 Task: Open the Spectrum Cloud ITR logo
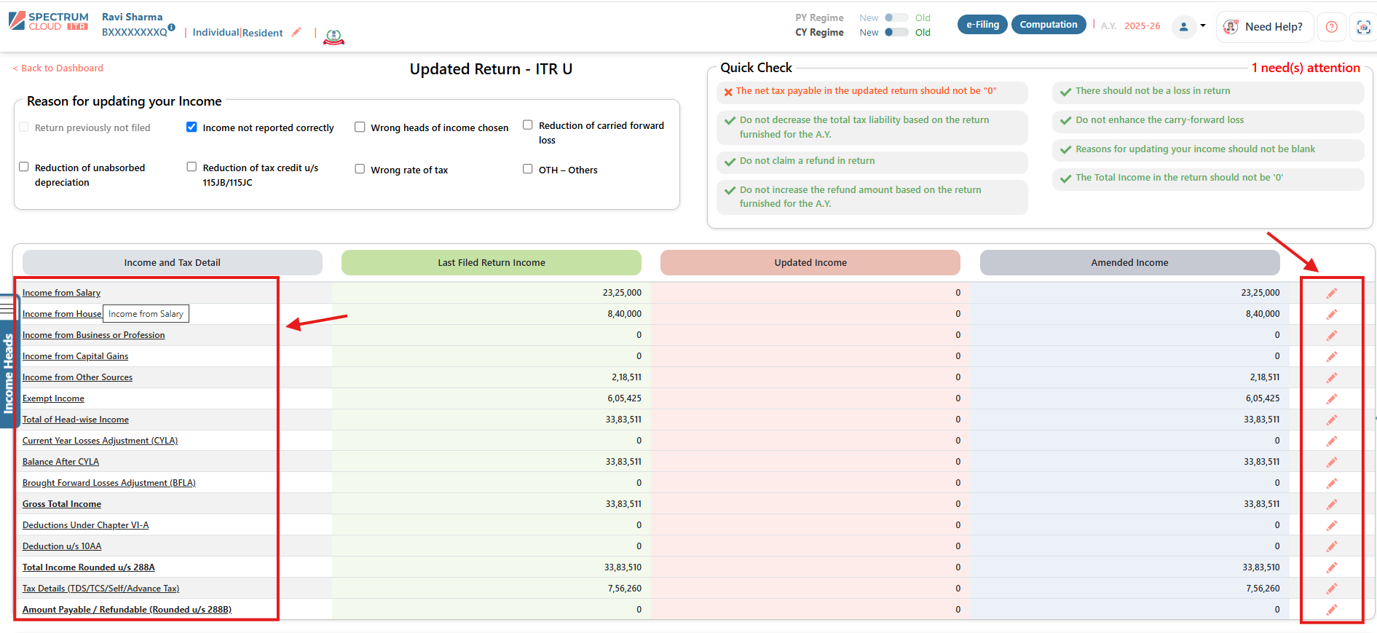(x=49, y=21)
